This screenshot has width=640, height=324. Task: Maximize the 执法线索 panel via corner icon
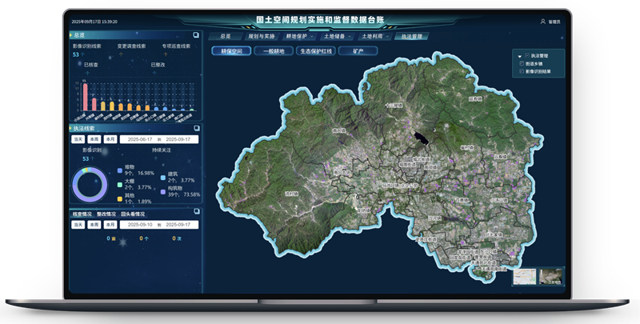[196, 128]
